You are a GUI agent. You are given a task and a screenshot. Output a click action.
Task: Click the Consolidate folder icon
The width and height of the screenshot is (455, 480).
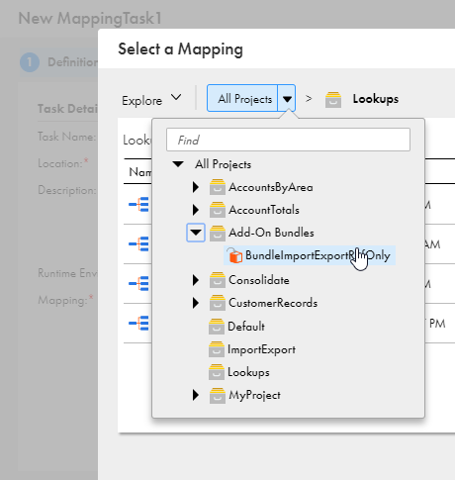pyautogui.click(x=218, y=280)
